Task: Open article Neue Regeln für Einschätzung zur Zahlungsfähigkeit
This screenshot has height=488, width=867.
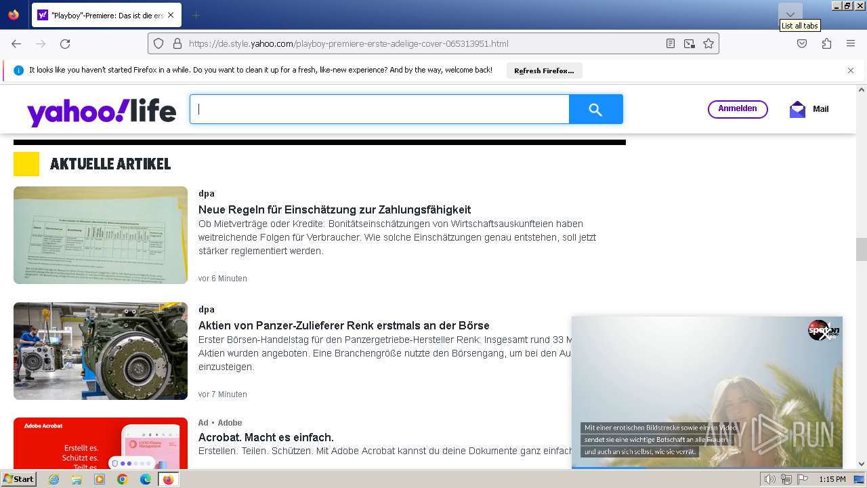Action: point(335,210)
